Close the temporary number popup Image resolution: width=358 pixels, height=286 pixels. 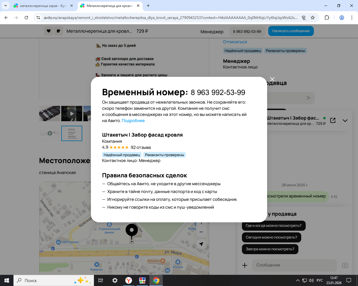coord(272,79)
